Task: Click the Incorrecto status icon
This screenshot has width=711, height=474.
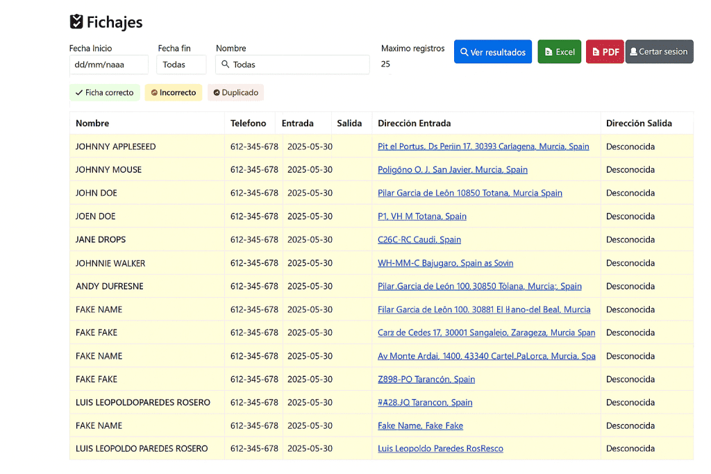Action: pos(154,92)
